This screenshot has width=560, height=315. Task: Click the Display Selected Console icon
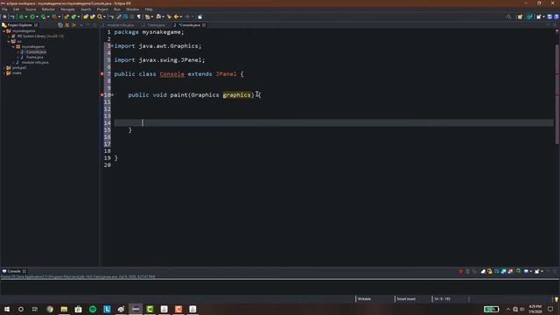[x=527, y=271]
